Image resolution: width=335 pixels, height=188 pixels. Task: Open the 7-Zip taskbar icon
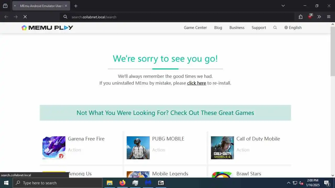[161, 183]
